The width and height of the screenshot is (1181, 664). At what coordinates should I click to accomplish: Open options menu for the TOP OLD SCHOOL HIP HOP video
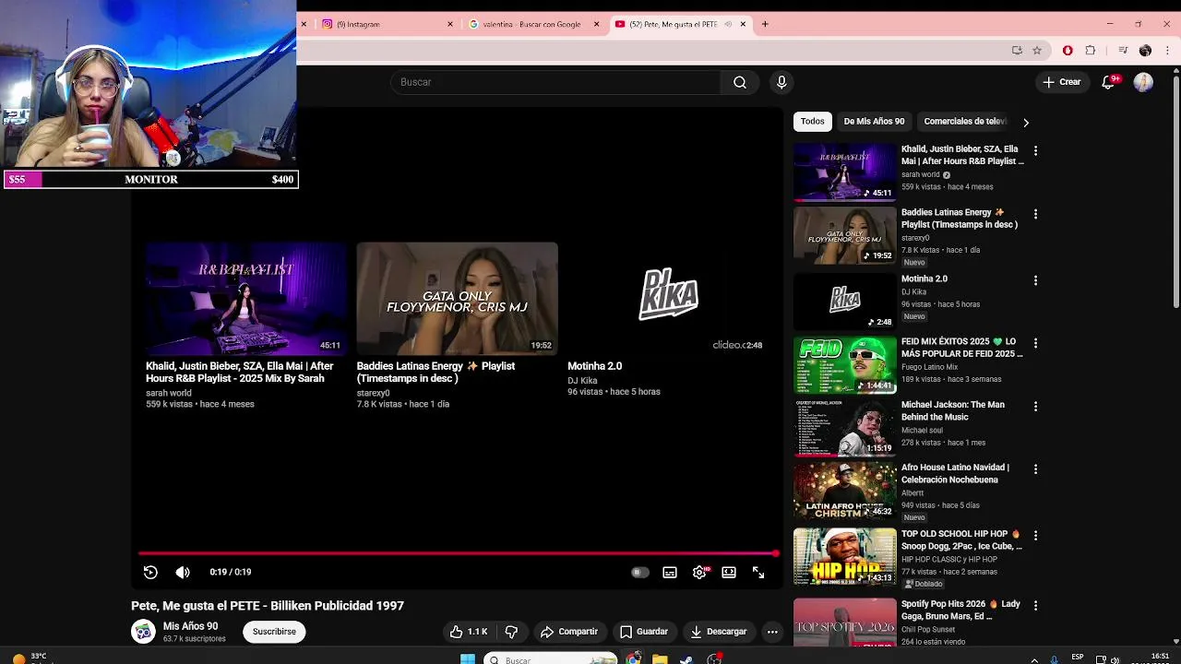point(1035,536)
